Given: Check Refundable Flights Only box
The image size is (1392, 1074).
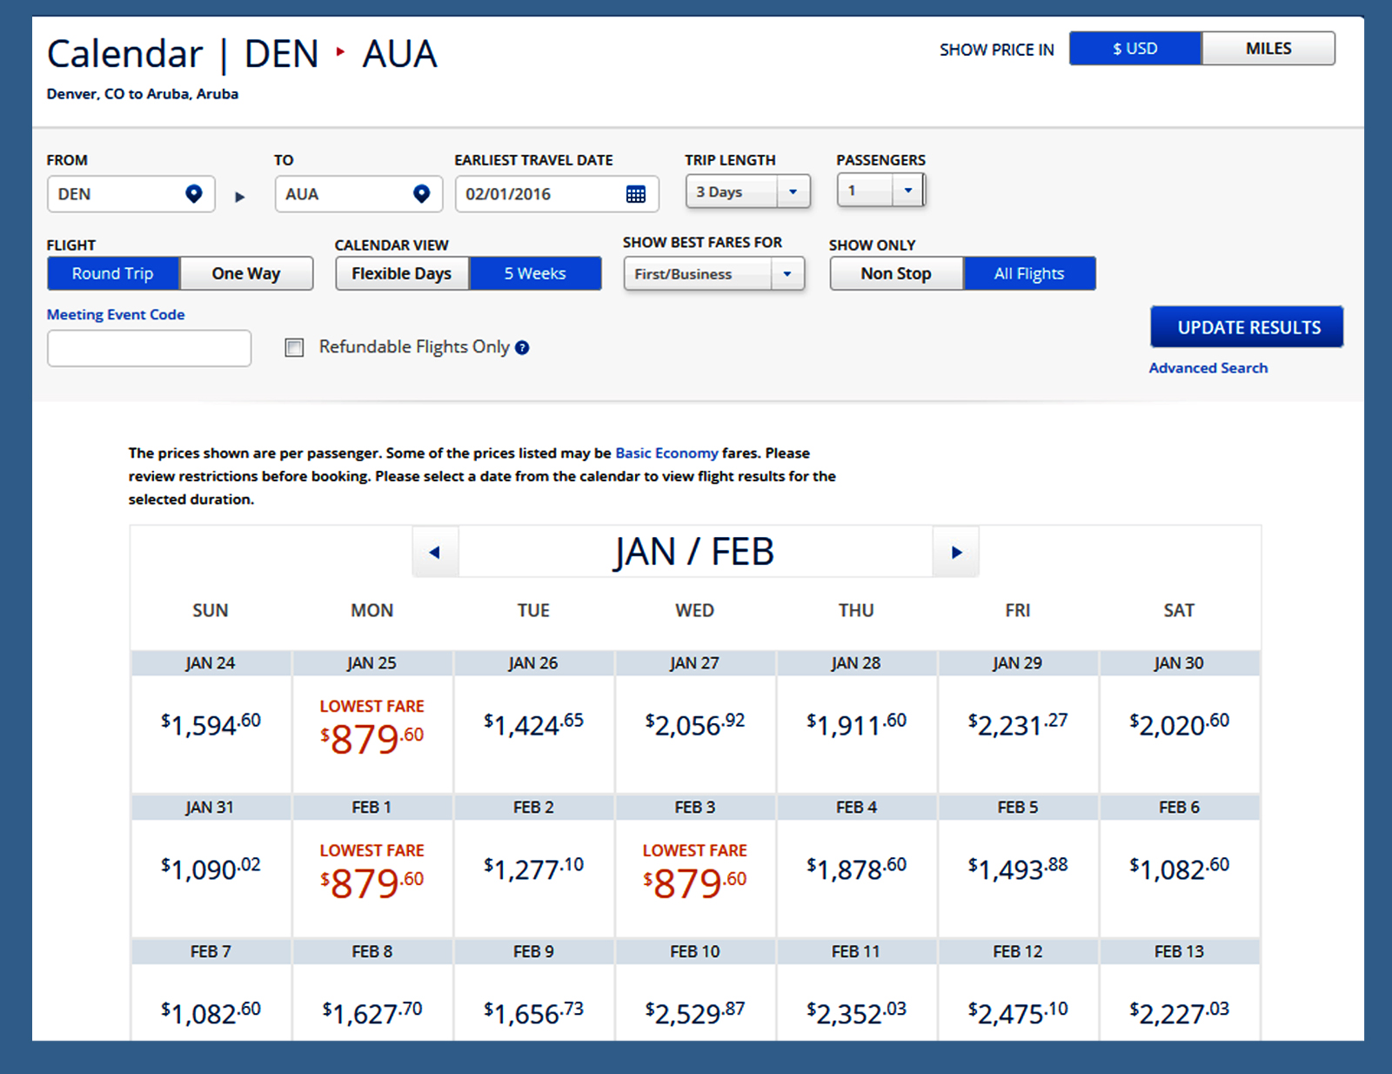Looking at the screenshot, I should 295,348.
